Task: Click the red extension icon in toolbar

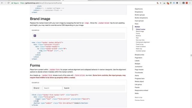Action: pyautogui.click(x=187, y=3)
